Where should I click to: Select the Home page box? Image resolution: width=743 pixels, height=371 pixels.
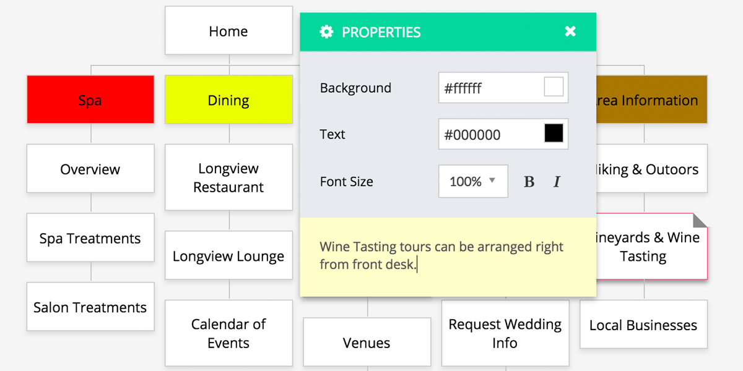(228, 31)
